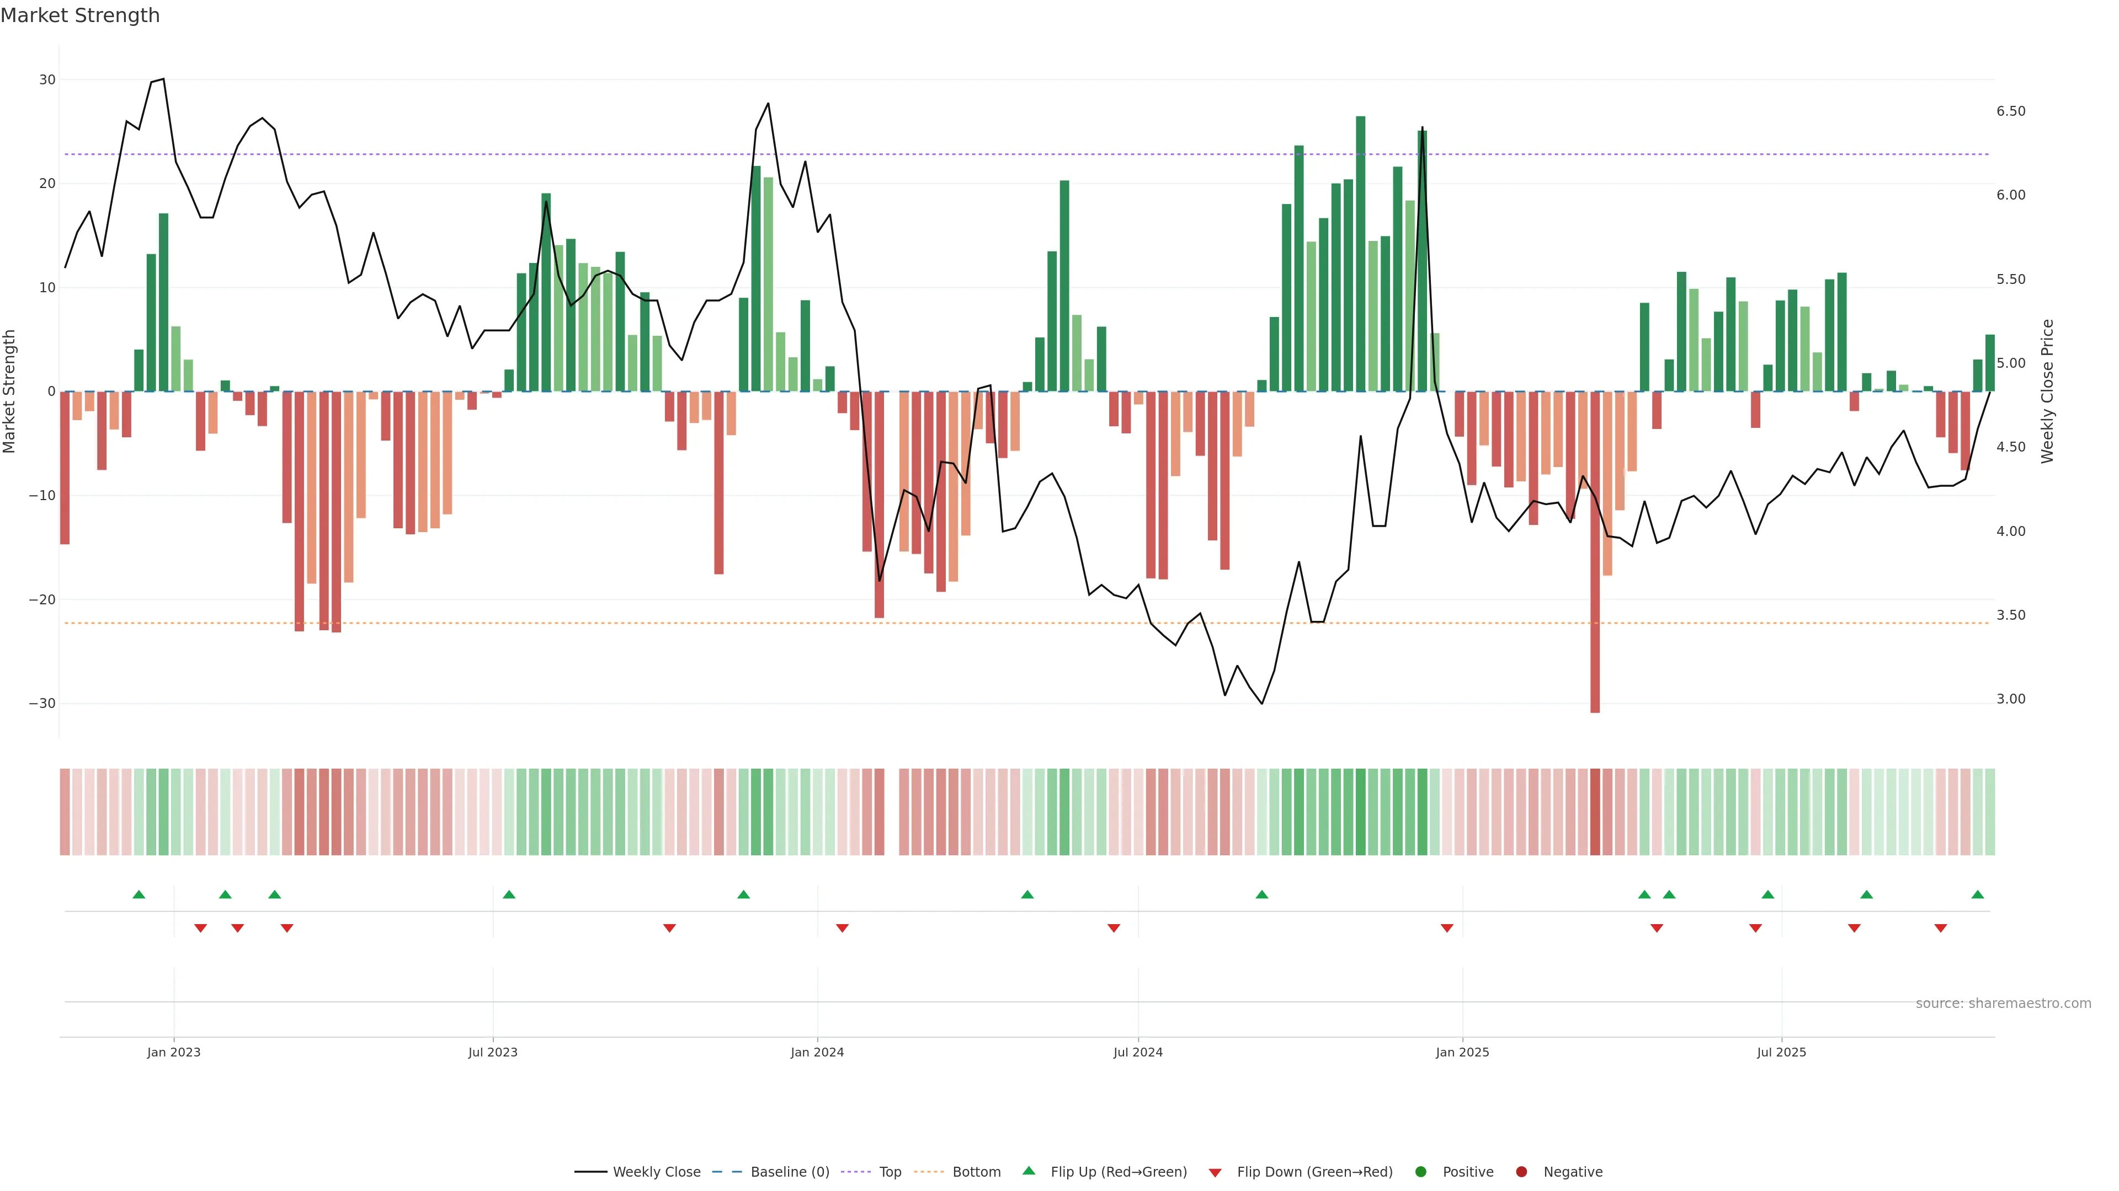Click the darkest red cell in heatmap strip
The height and width of the screenshot is (1191, 2119).
click(x=1595, y=812)
